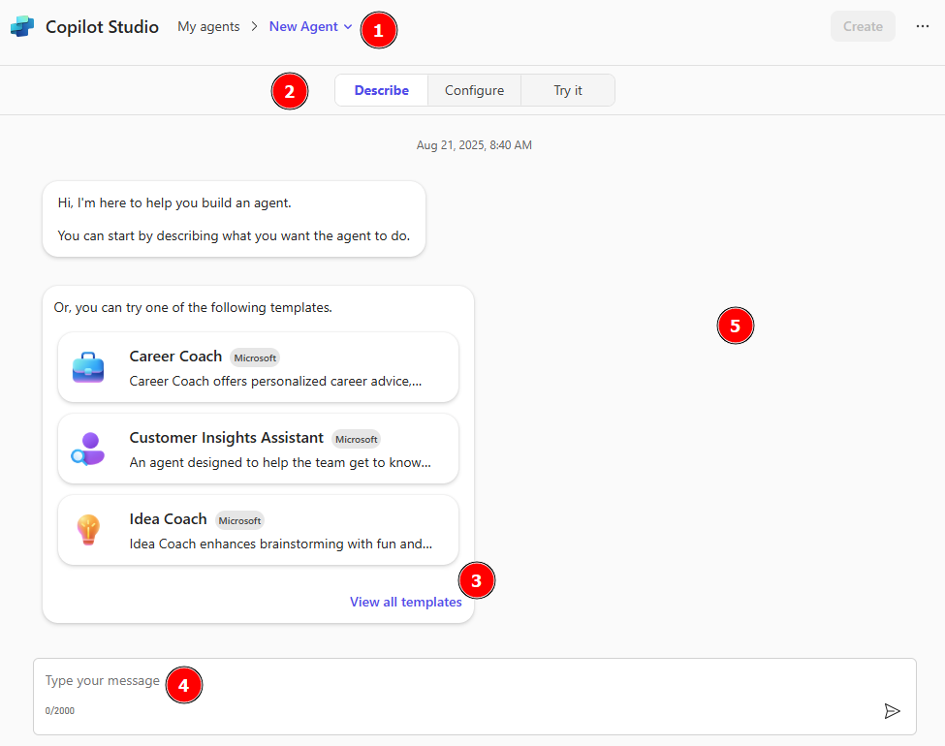The width and height of the screenshot is (945, 746).
Task: Open the more options ellipsis menu
Action: point(922,26)
